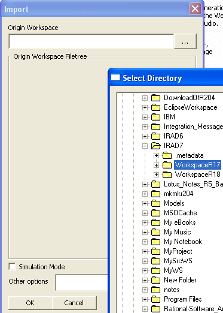Click the Origin Workspace text field
223x313 pixels.
click(x=91, y=41)
